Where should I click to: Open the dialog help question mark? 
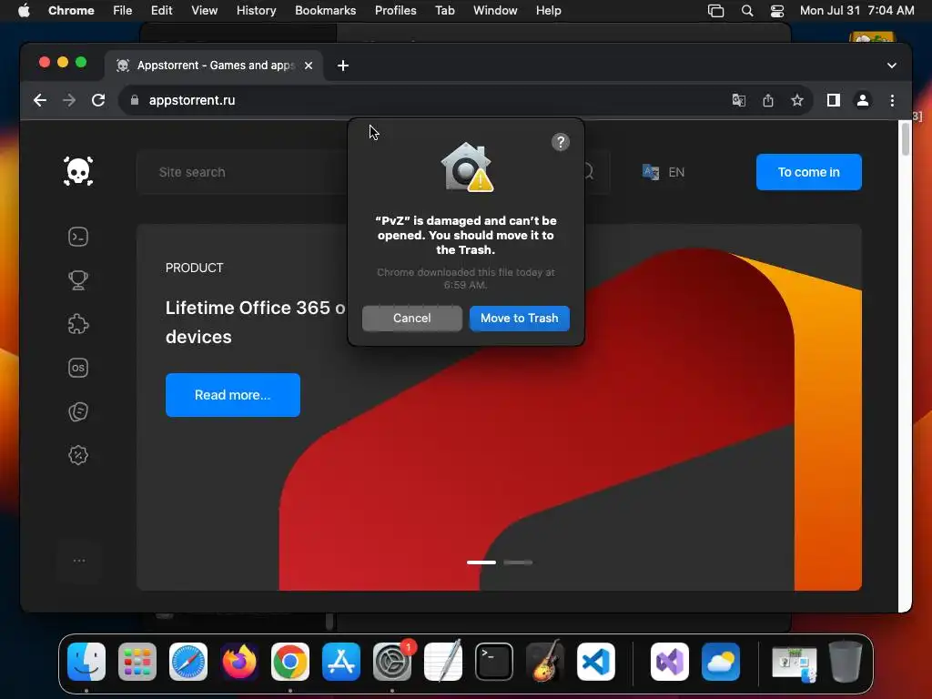(x=560, y=142)
